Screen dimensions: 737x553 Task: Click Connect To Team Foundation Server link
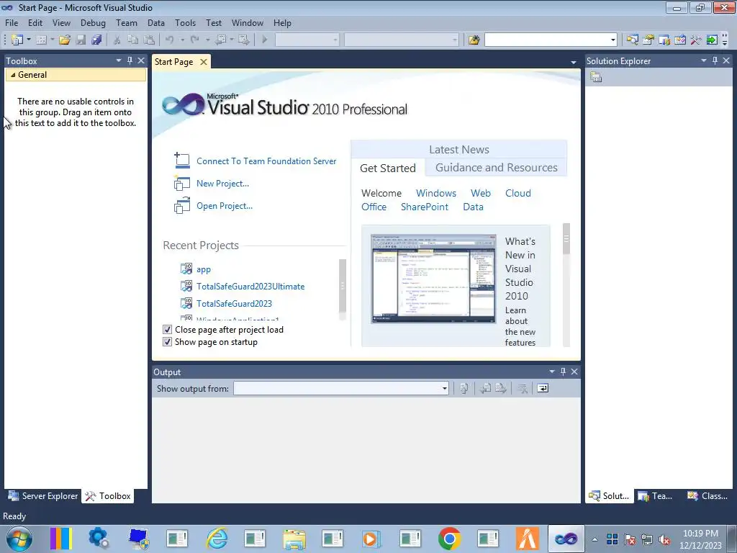266,161
